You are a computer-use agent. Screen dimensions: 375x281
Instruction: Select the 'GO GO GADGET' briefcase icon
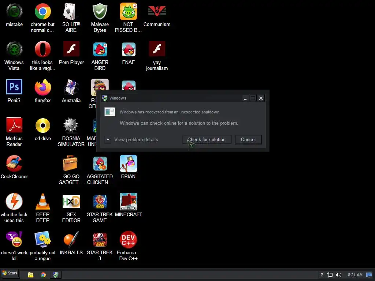(70, 163)
